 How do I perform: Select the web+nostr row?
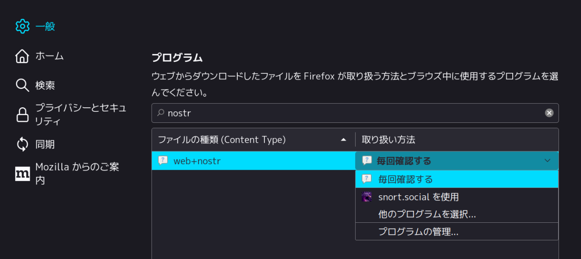(x=253, y=160)
